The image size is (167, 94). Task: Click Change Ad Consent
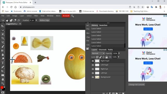(136, 85)
